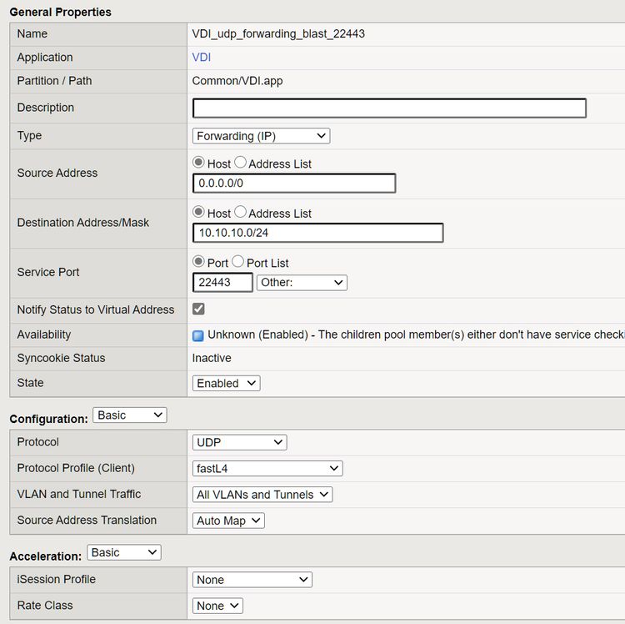Click the Source Address field with 0.0.0.0/0
Screen dimensions: 625x624
(x=293, y=184)
